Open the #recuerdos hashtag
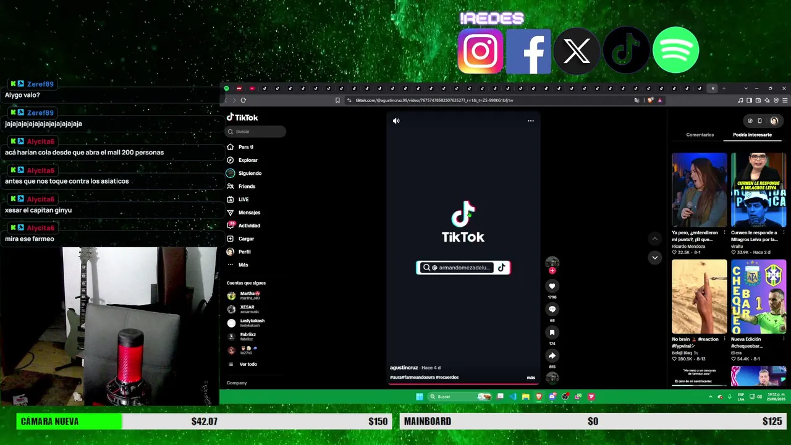791x445 pixels. click(x=447, y=378)
